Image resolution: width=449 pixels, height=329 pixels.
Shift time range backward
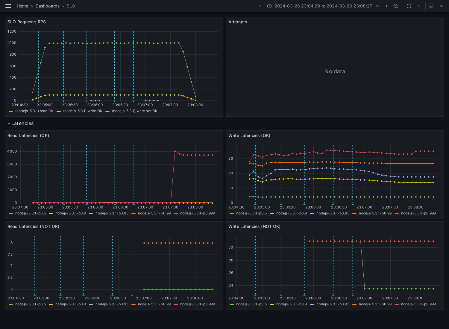click(260, 6)
